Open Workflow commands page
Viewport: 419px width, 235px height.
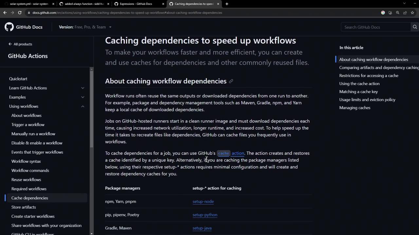[x=30, y=170]
